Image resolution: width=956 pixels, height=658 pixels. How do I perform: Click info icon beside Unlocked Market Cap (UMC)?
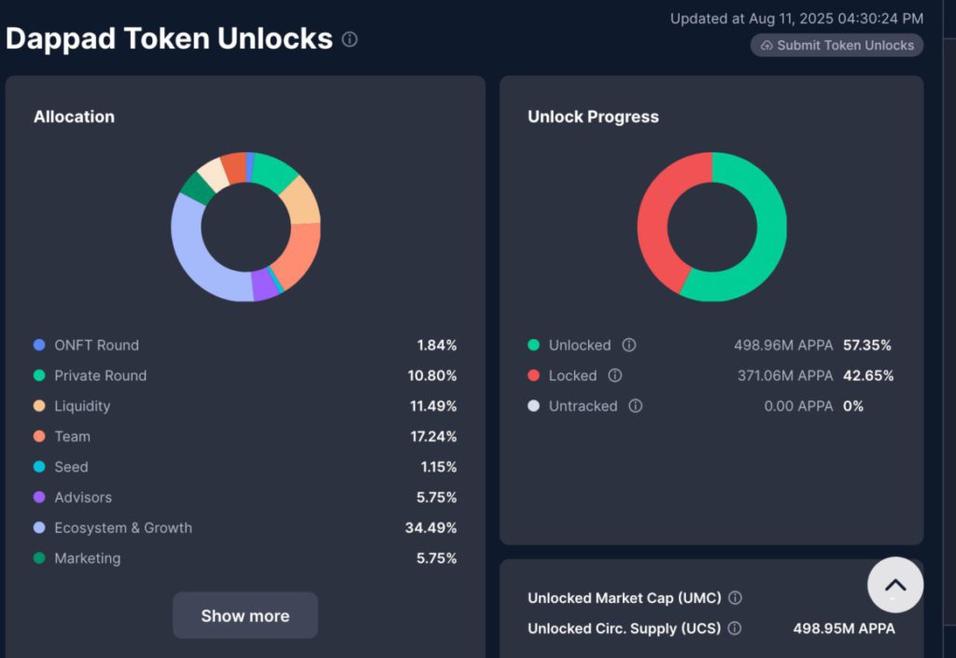point(736,598)
